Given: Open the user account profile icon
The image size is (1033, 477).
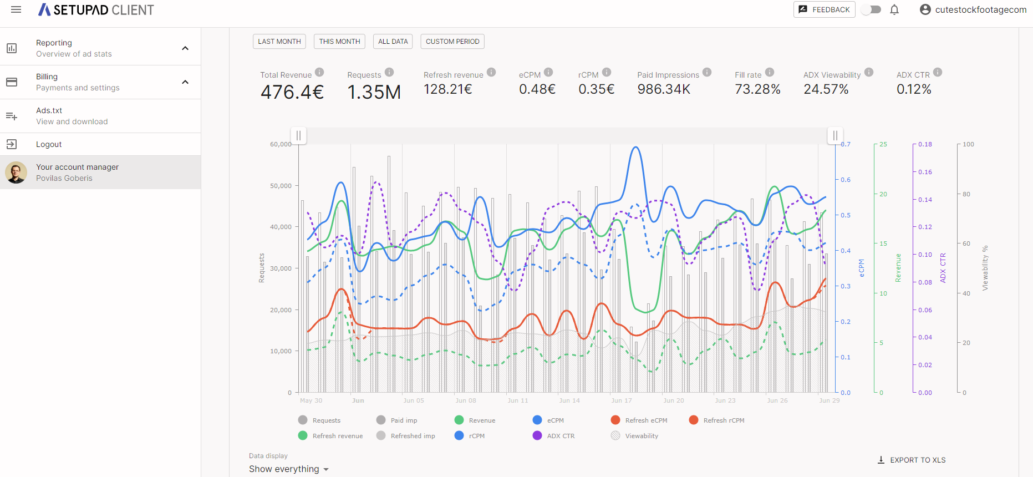Looking at the screenshot, I should click(x=925, y=9).
